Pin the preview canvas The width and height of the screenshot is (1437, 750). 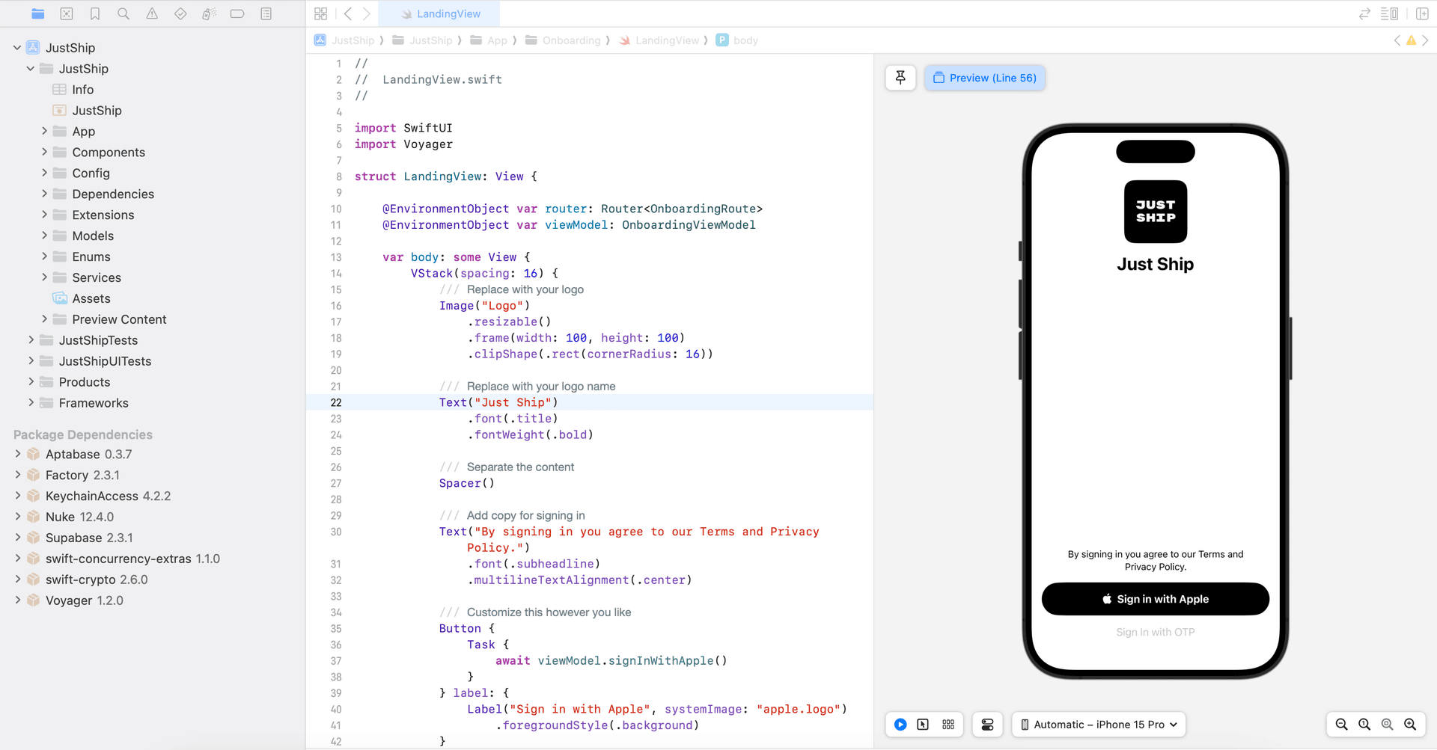pos(900,78)
